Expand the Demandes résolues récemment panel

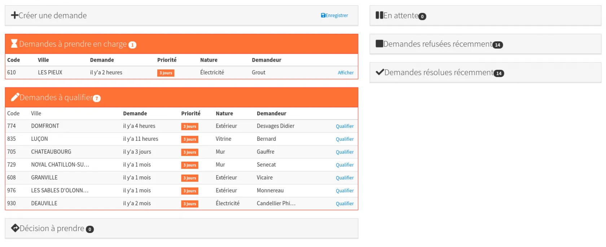pos(439,72)
